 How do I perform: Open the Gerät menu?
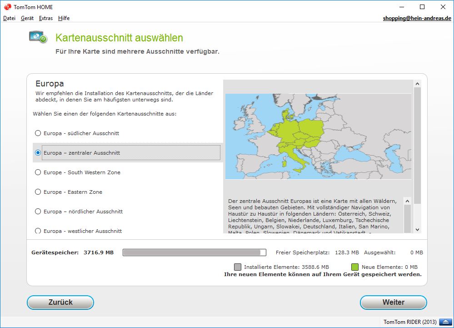click(27, 18)
